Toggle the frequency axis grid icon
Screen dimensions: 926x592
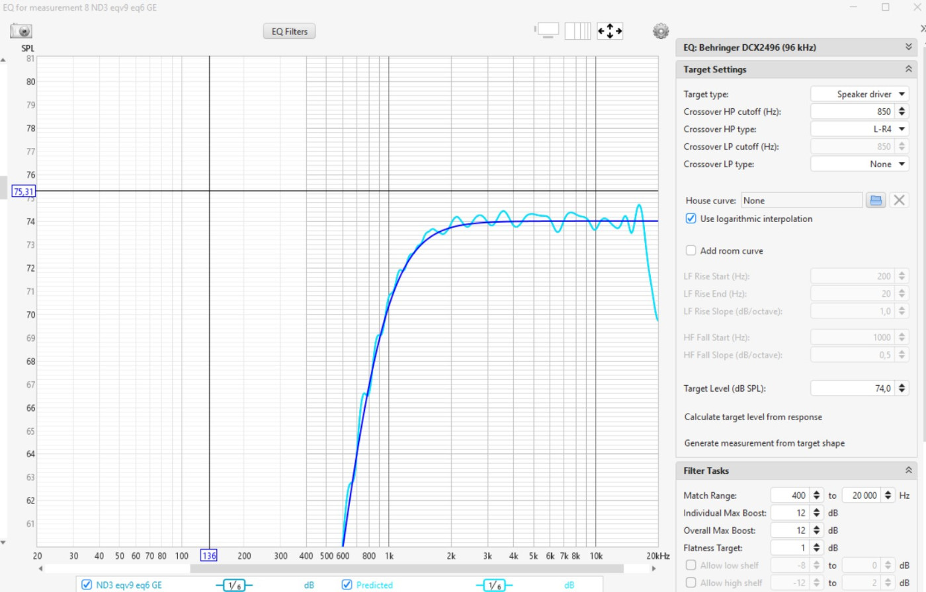577,30
